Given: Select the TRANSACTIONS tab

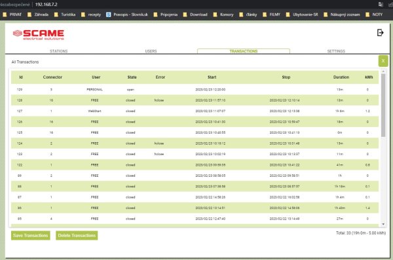Looking at the screenshot, I should coord(244,51).
